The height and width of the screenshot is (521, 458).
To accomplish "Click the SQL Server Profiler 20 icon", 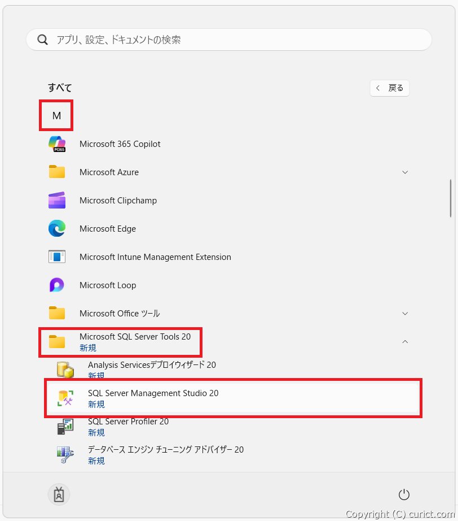I will click(x=65, y=426).
